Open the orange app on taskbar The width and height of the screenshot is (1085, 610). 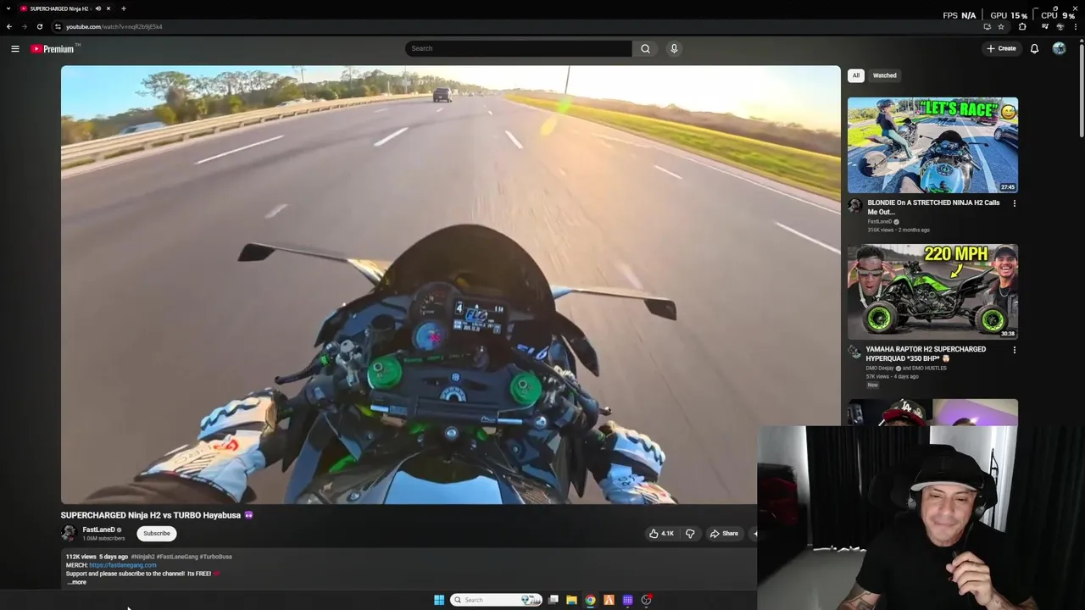tap(609, 600)
